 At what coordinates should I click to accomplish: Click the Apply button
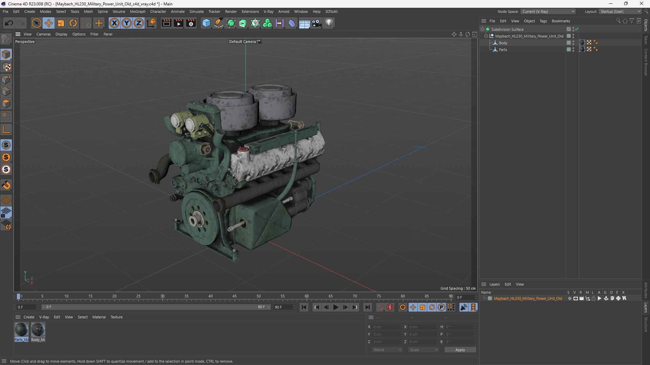tap(460, 350)
